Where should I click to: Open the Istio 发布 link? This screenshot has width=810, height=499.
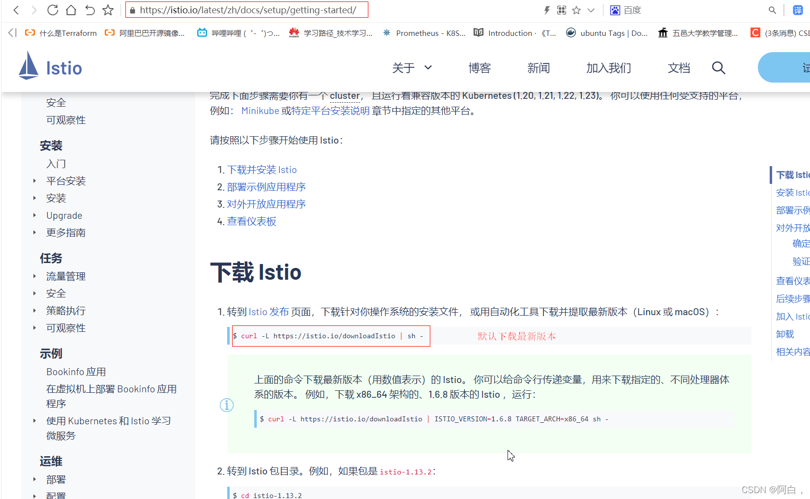pos(269,312)
